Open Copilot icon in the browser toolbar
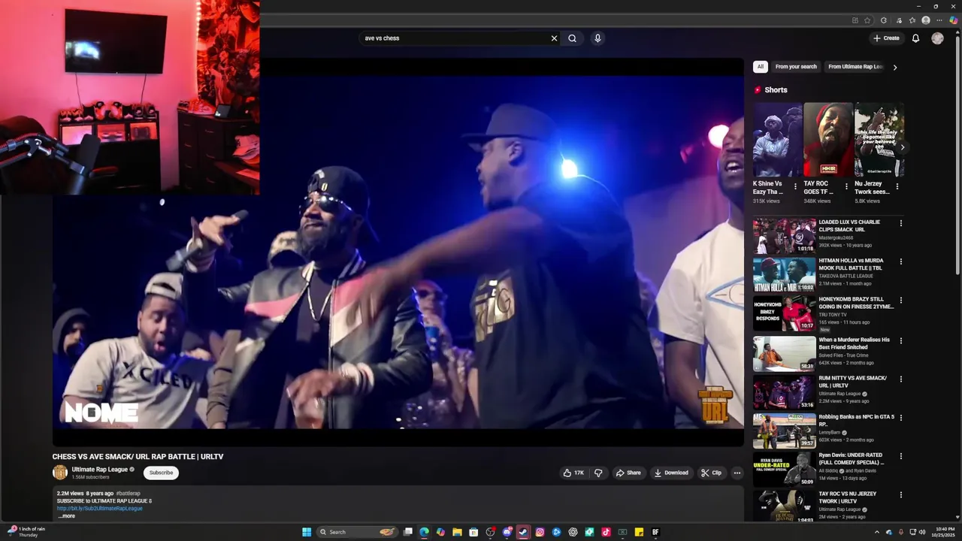Screen dimensions: 962x541 click(x=953, y=20)
